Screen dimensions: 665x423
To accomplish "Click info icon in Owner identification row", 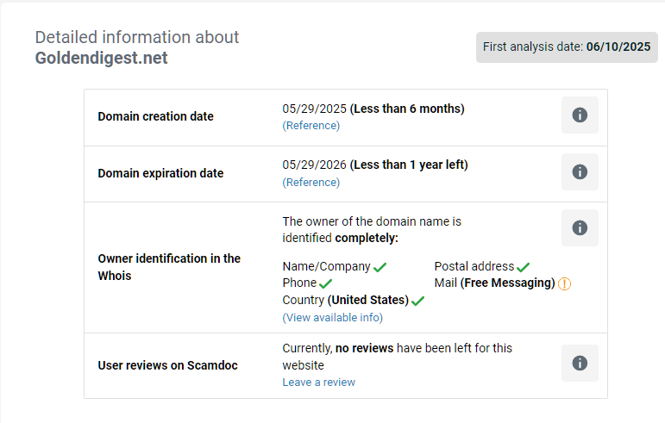I will pyautogui.click(x=580, y=227).
